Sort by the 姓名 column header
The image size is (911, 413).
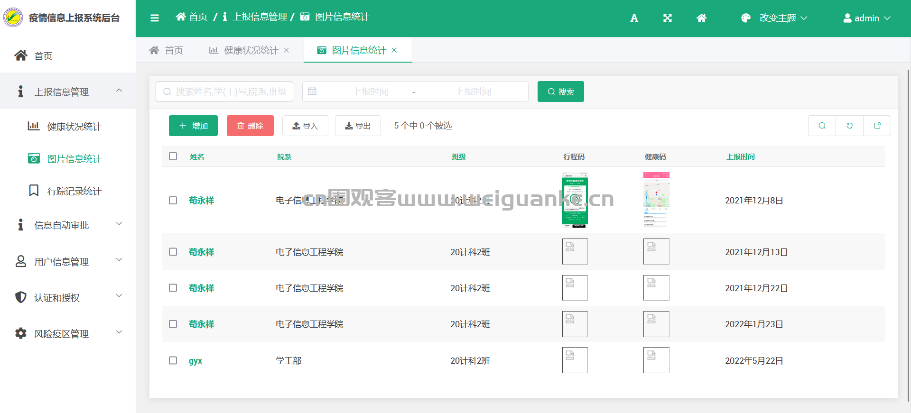click(x=197, y=156)
